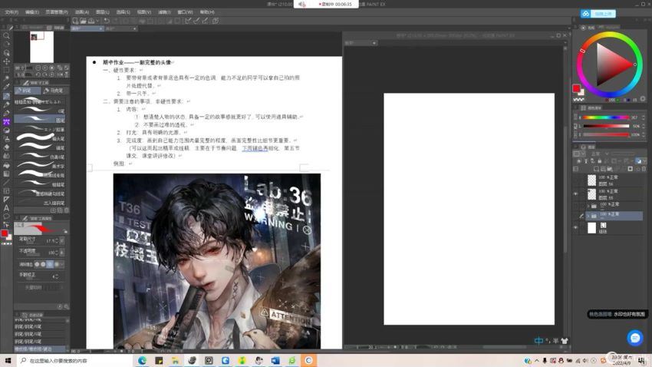Switch to the second canvas document tab

(121, 28)
